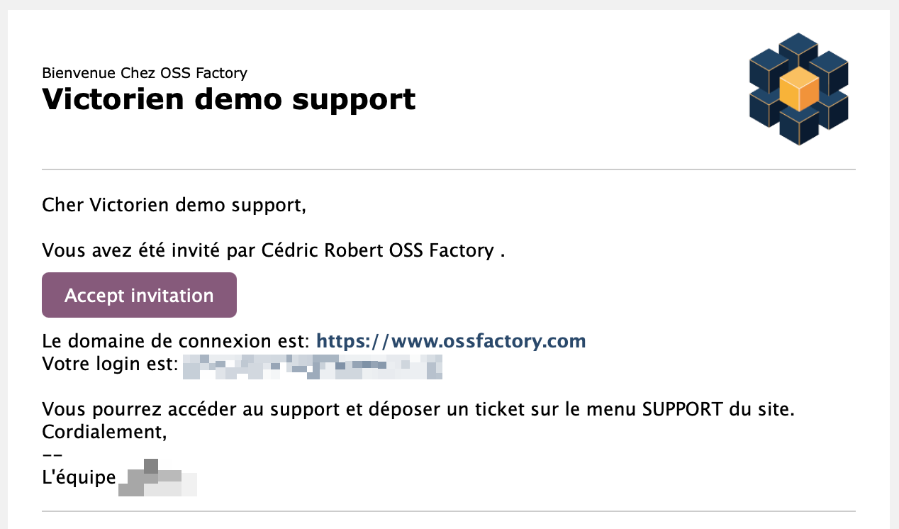The image size is (899, 529).
Task: Click the 'Votre login est:' label
Action: pos(110,366)
